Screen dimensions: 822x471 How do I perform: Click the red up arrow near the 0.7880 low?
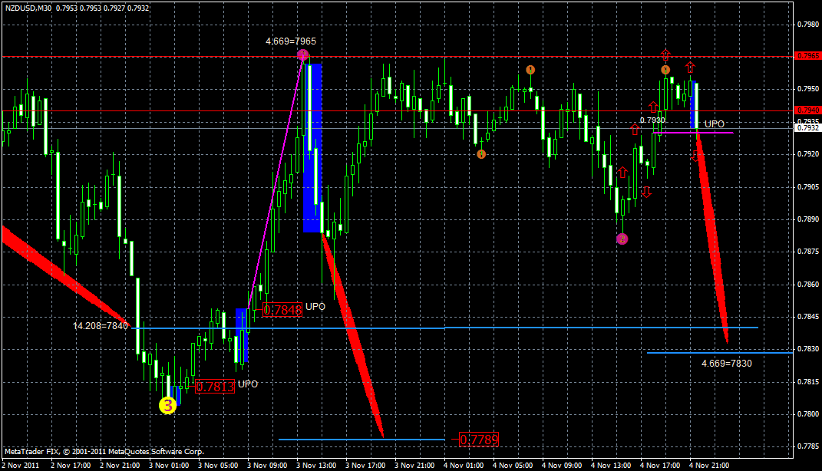[x=623, y=173]
